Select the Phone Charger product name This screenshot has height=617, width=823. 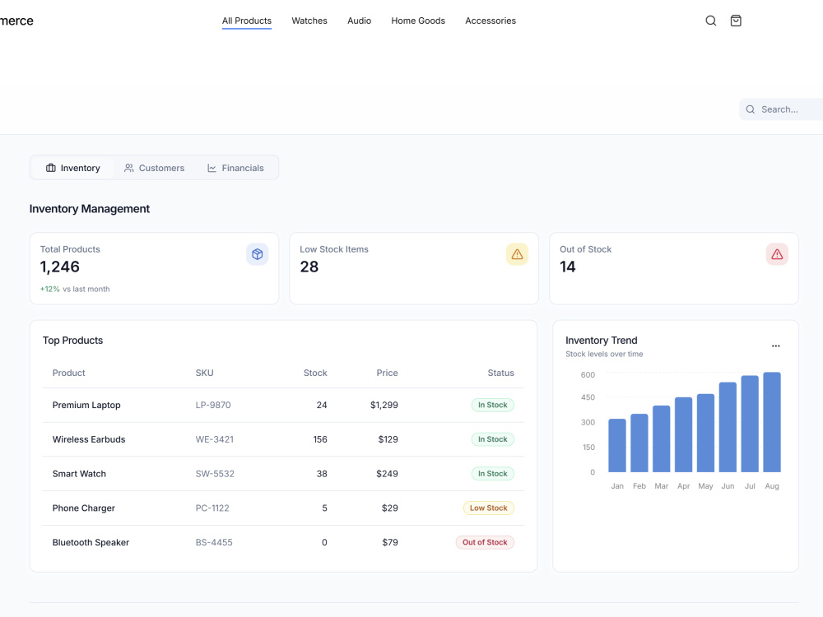(83, 508)
